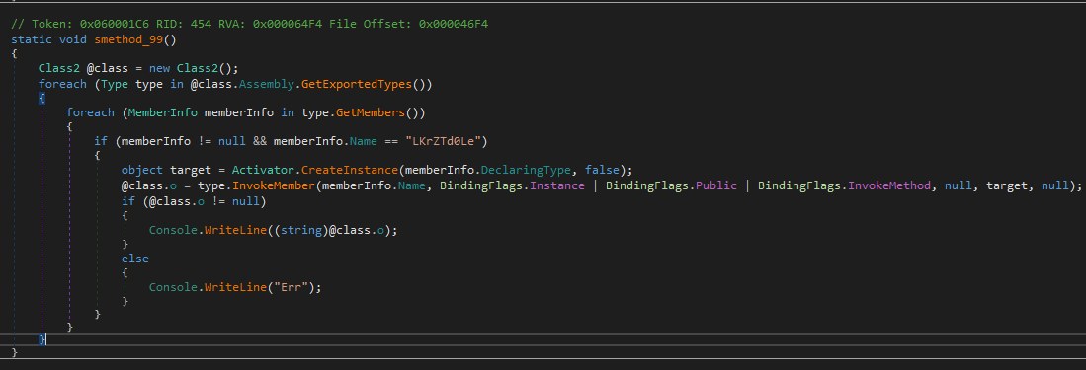Screen dimensions: 1086x370
Task: Click the Public binding flag
Action: (x=716, y=186)
